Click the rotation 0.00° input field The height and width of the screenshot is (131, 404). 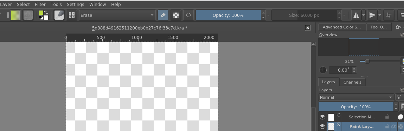point(340,70)
